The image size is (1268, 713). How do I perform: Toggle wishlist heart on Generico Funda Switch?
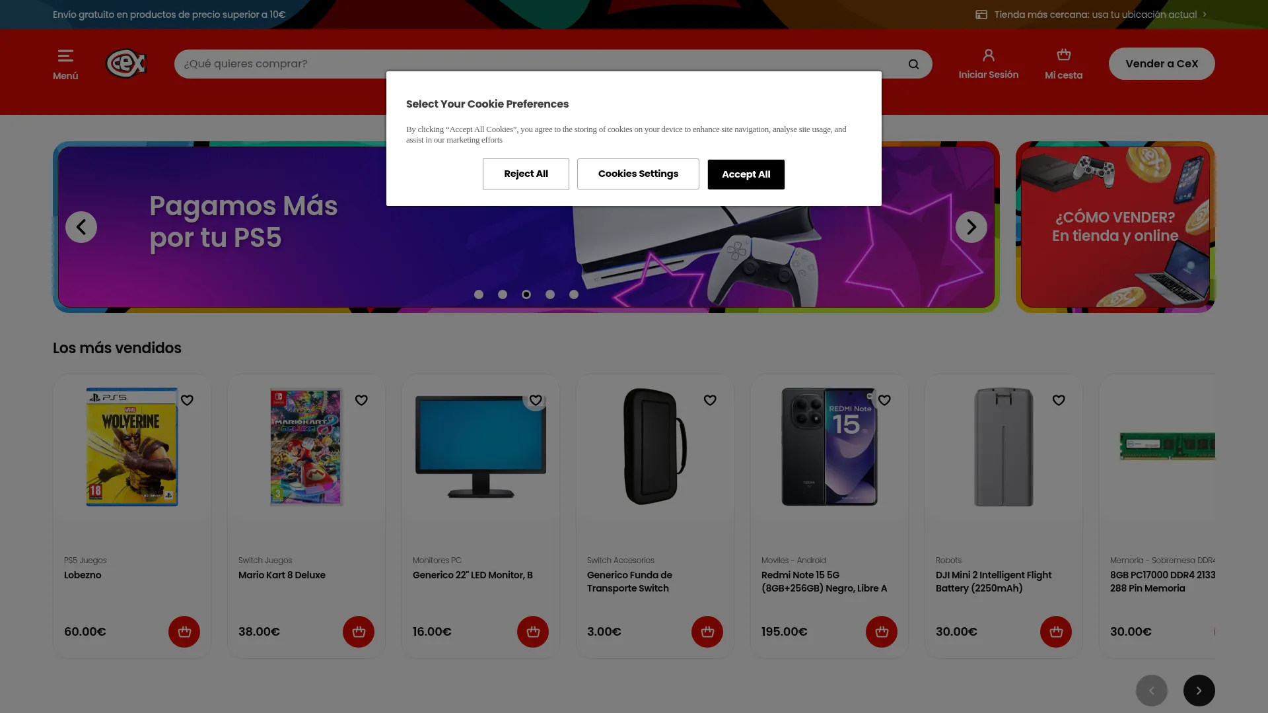tap(710, 400)
